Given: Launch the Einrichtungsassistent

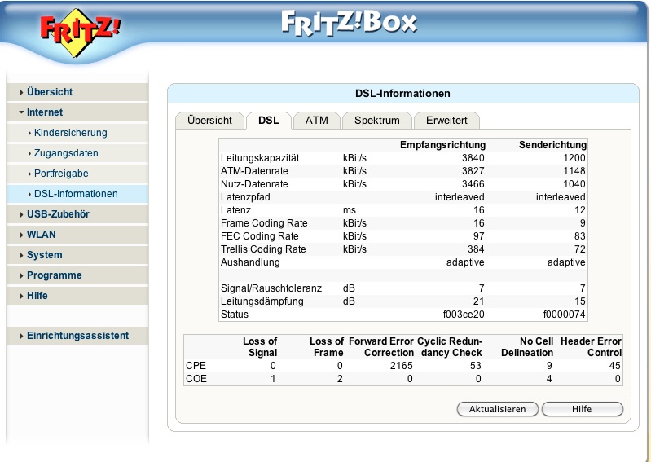Looking at the screenshot, I should [x=77, y=336].
